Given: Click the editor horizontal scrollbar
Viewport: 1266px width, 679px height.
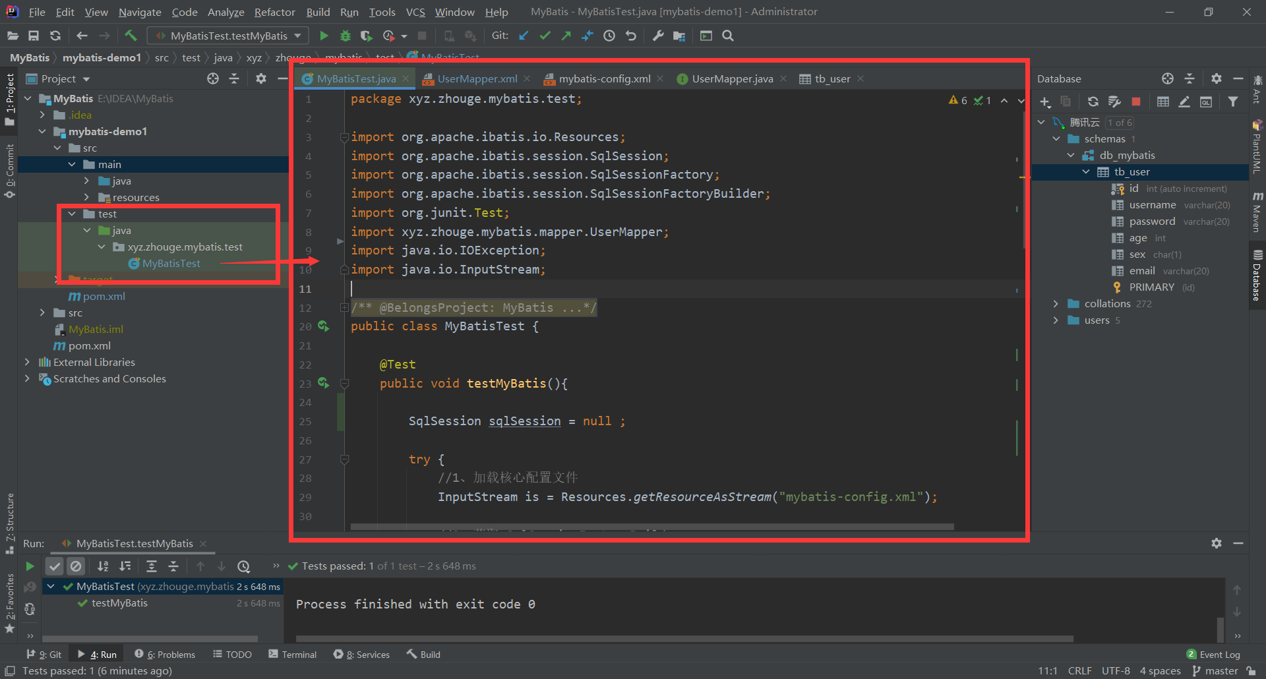Looking at the screenshot, I should click(652, 527).
